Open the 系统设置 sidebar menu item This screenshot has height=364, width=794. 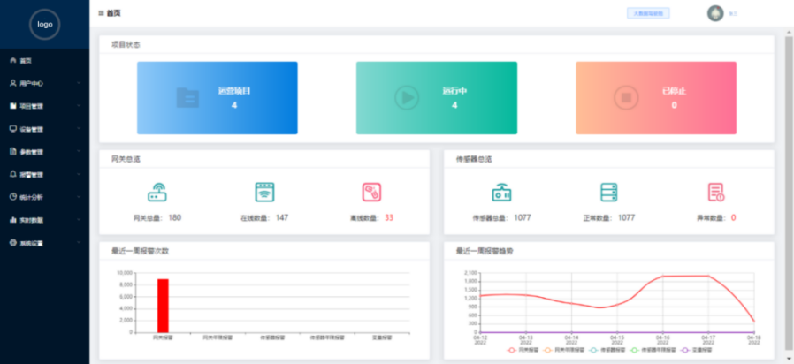pyautogui.click(x=44, y=242)
